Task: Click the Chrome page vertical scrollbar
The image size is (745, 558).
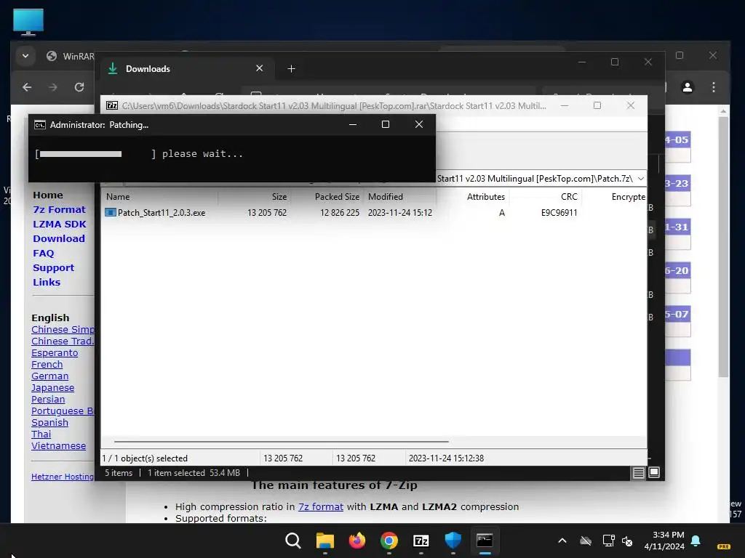Action: 723,247
